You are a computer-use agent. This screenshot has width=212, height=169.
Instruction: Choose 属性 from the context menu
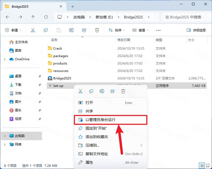89,162
